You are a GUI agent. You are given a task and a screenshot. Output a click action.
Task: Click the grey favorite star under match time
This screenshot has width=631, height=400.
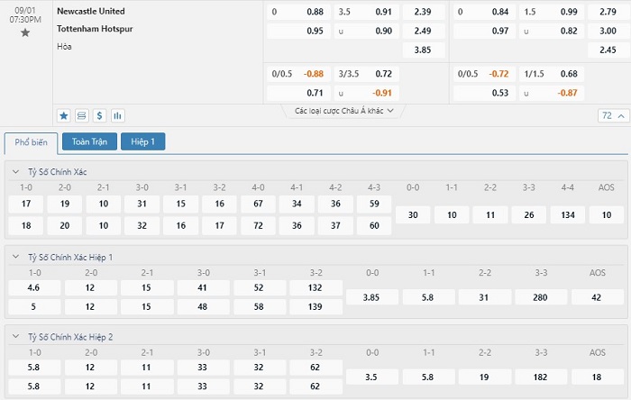[25, 32]
